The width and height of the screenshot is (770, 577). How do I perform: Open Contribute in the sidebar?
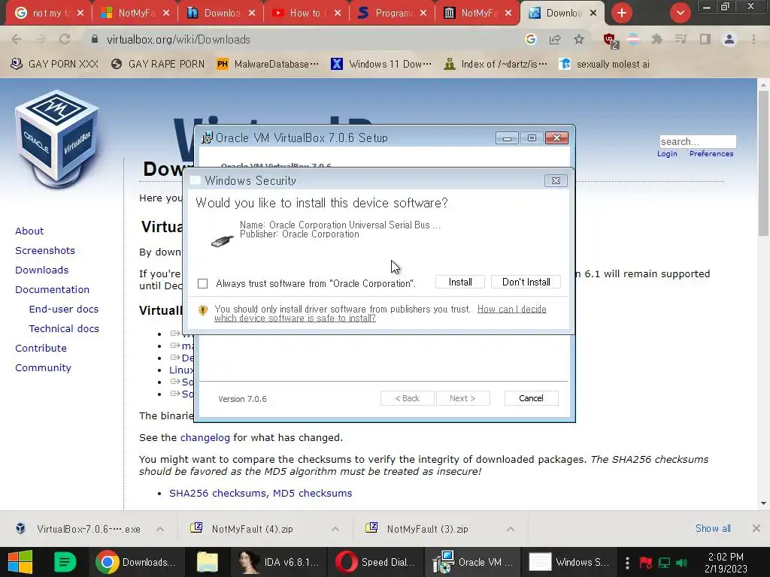41,349
